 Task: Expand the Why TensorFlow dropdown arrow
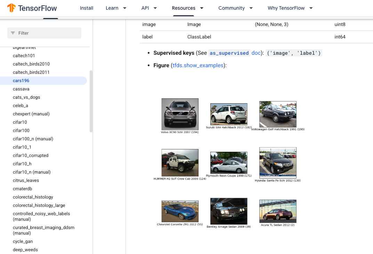[311, 8]
